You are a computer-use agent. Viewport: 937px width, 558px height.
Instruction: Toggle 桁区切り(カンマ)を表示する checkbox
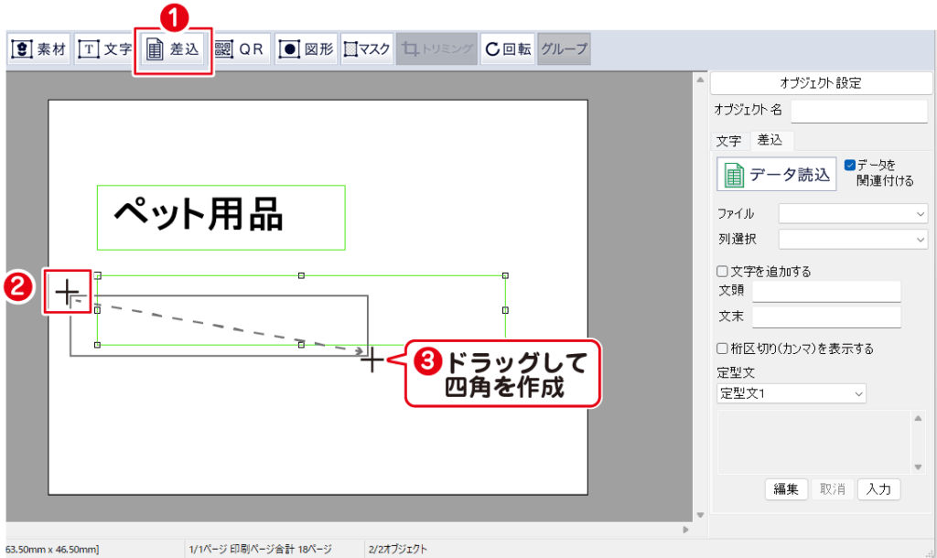pyautogui.click(x=722, y=349)
